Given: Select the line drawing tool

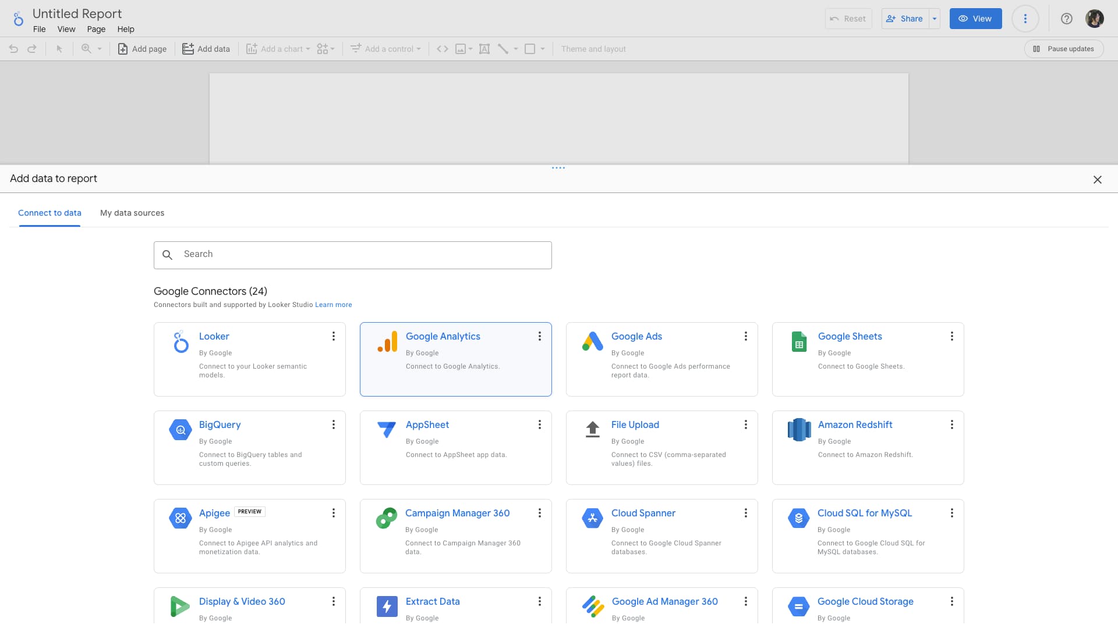Looking at the screenshot, I should click(x=503, y=49).
